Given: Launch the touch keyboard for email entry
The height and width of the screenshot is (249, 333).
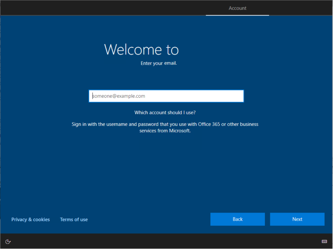Looking at the screenshot, I should coord(325,242).
